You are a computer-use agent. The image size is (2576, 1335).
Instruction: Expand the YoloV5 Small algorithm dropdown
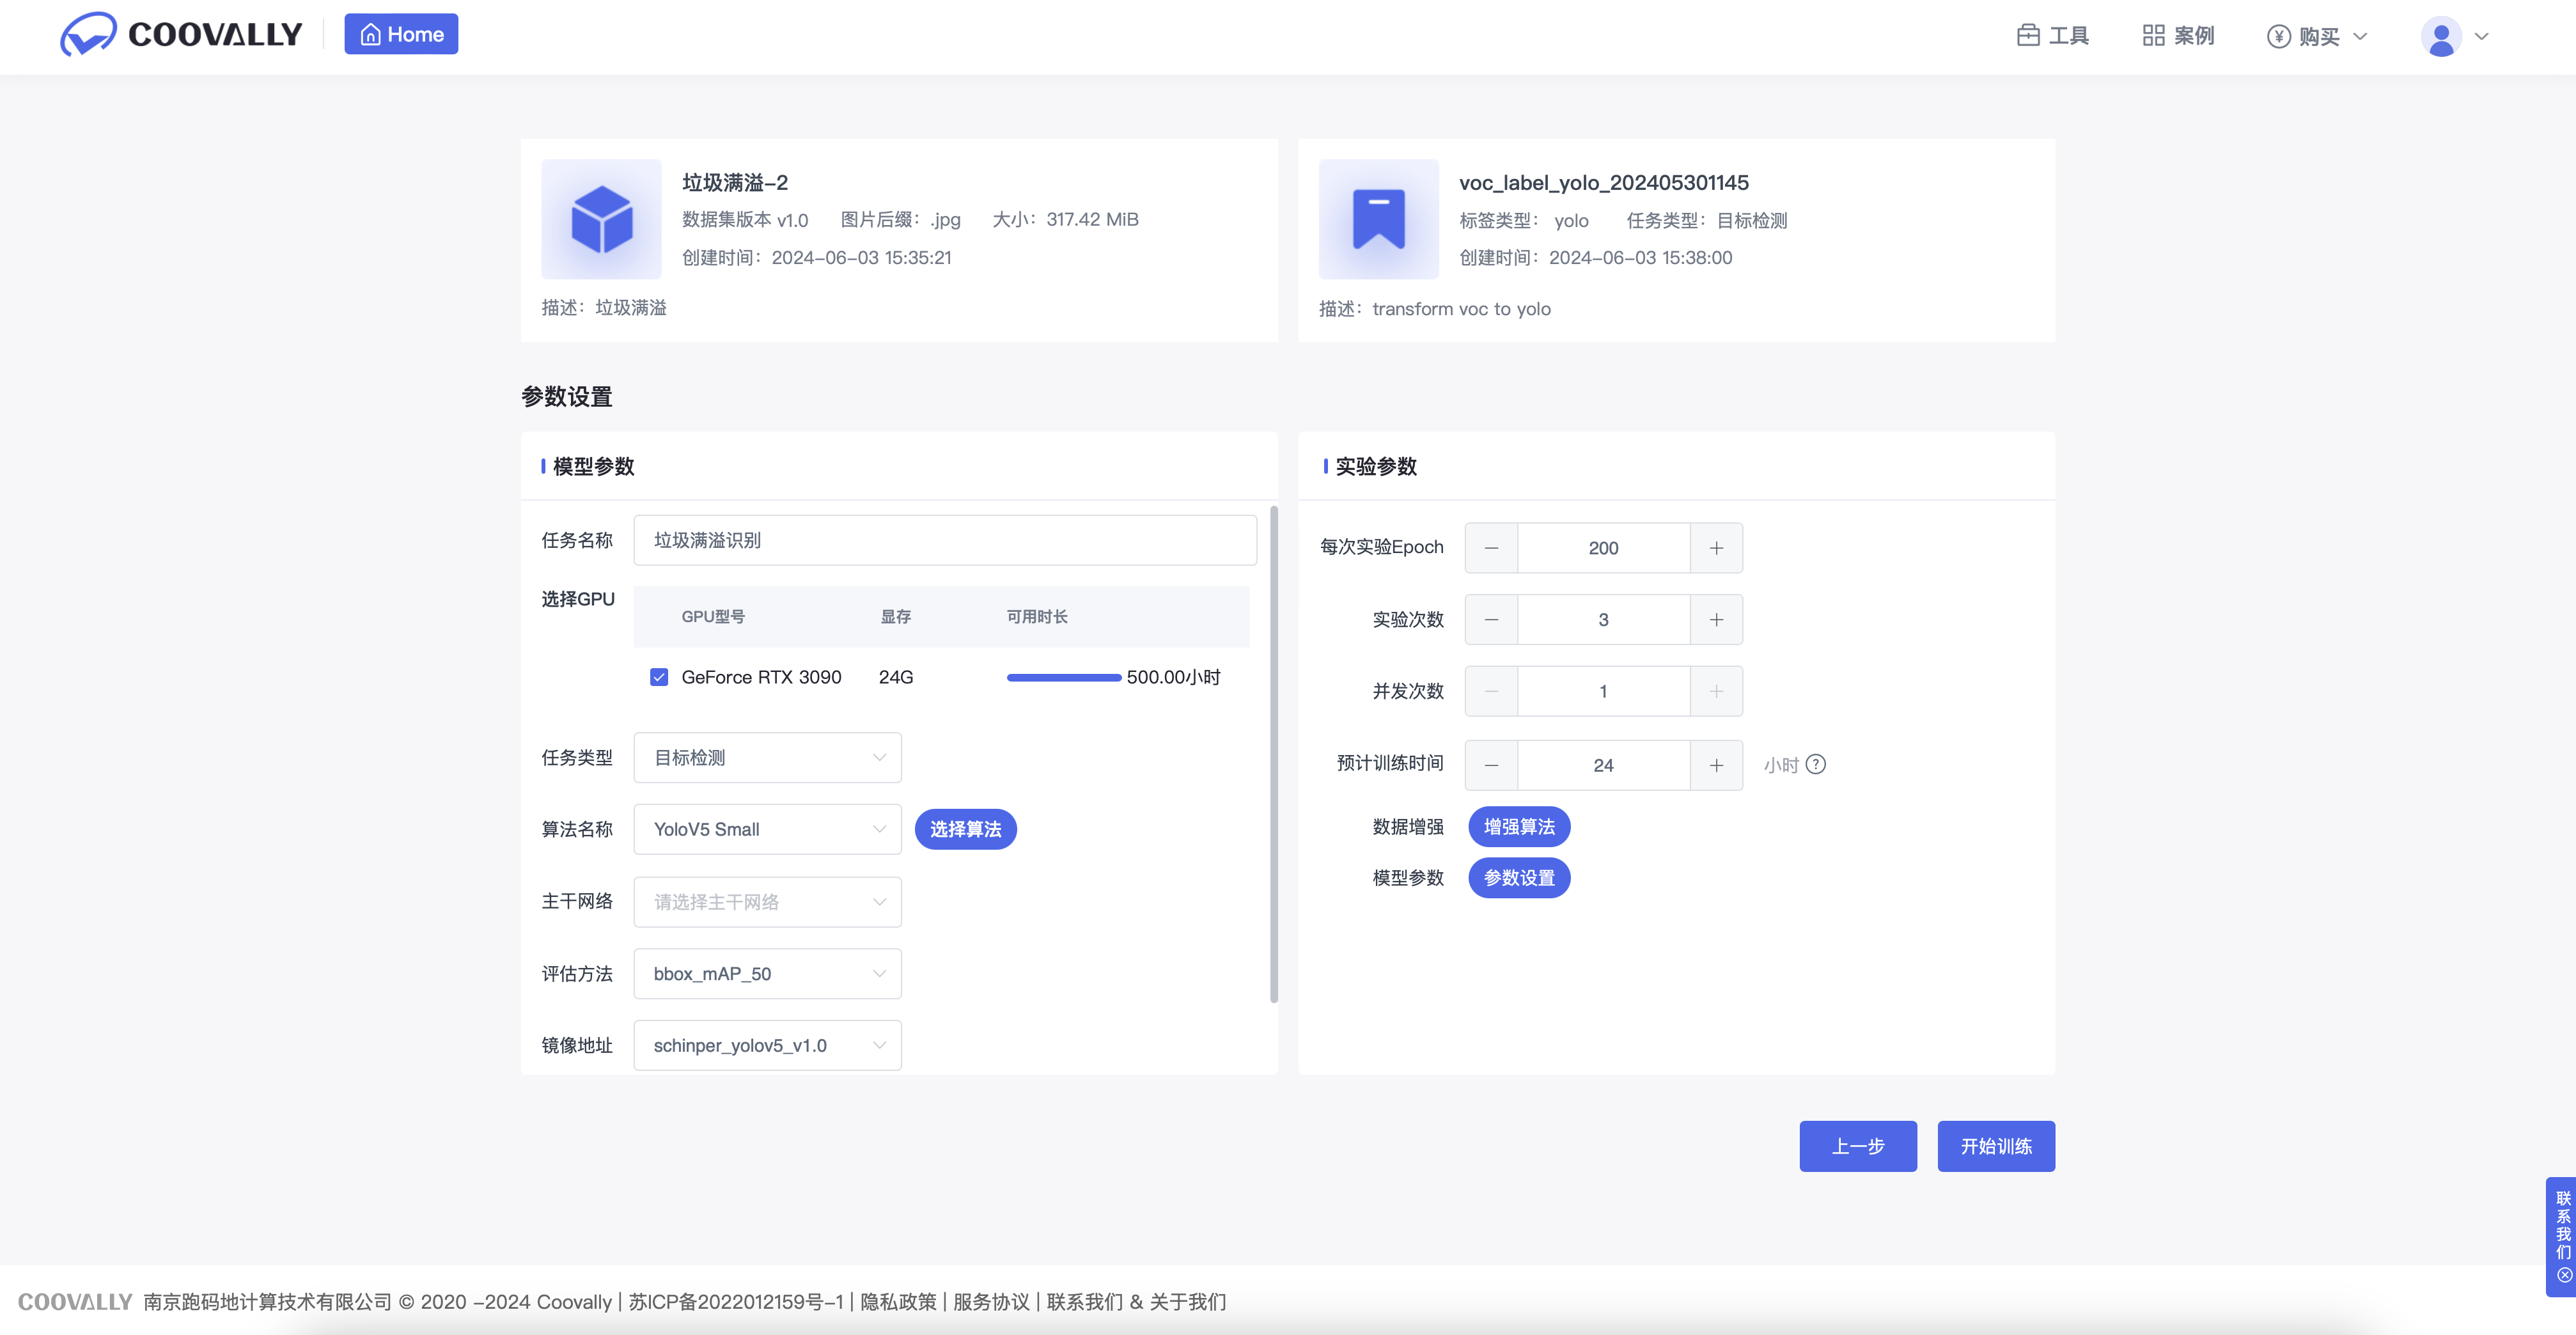(767, 829)
